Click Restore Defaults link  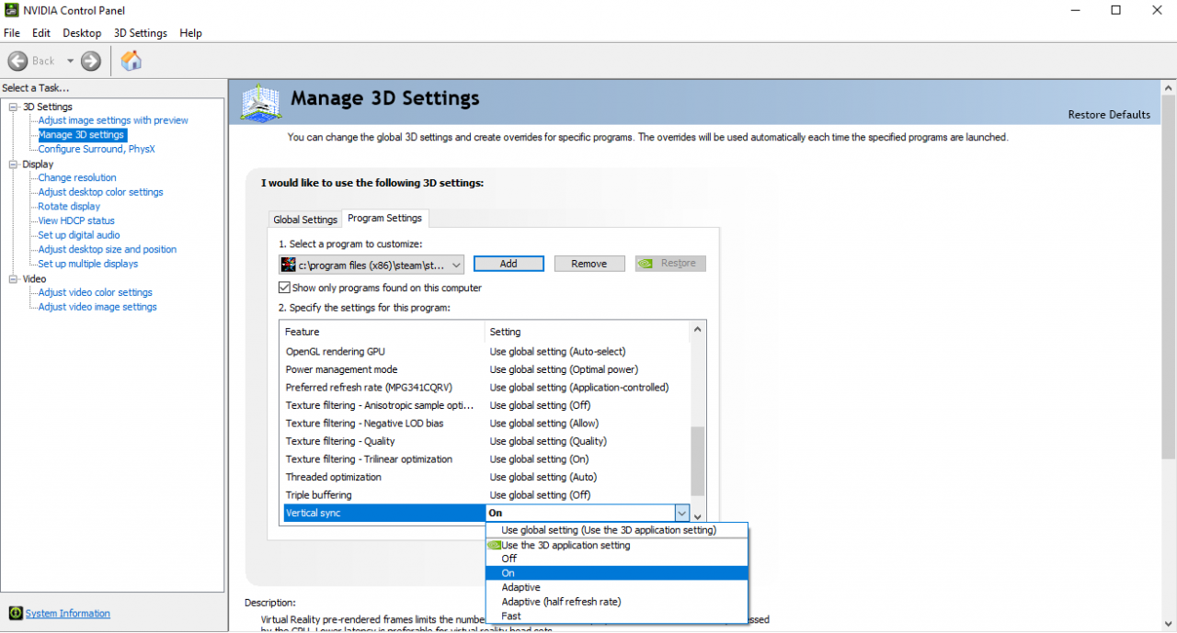pyautogui.click(x=1109, y=115)
